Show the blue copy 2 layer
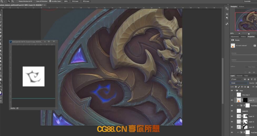Screen dimensions: 257x136 pos(232,95)
